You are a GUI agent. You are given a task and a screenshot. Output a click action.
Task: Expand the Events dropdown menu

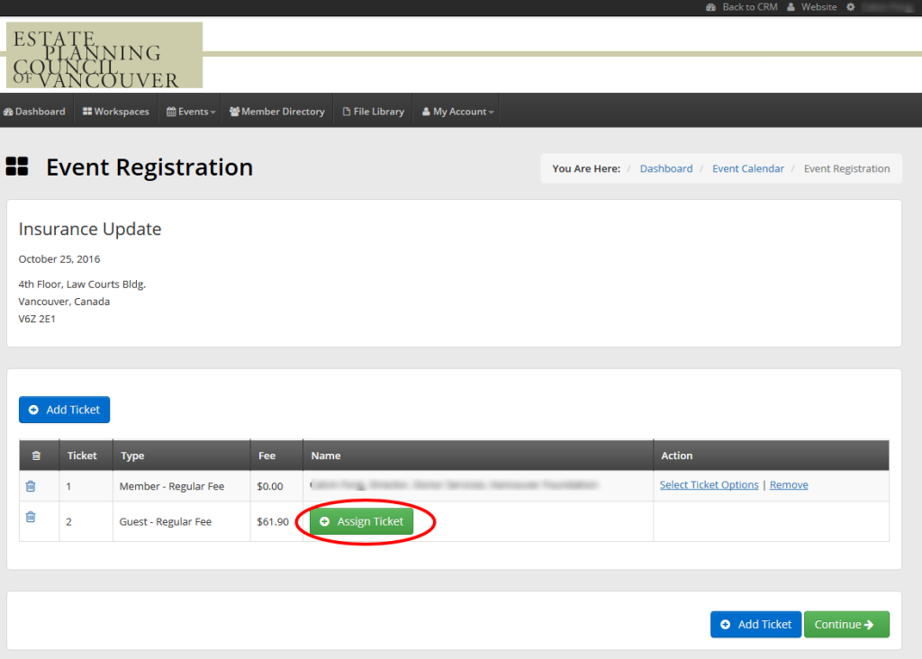[191, 110]
